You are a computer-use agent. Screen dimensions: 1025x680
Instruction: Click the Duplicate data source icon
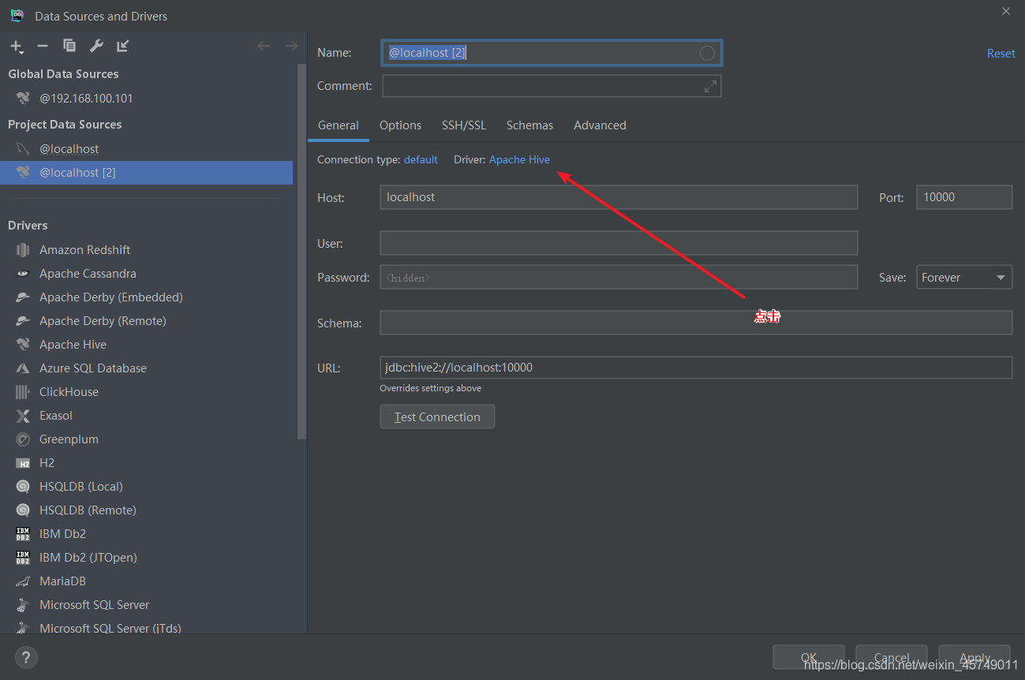click(x=69, y=47)
